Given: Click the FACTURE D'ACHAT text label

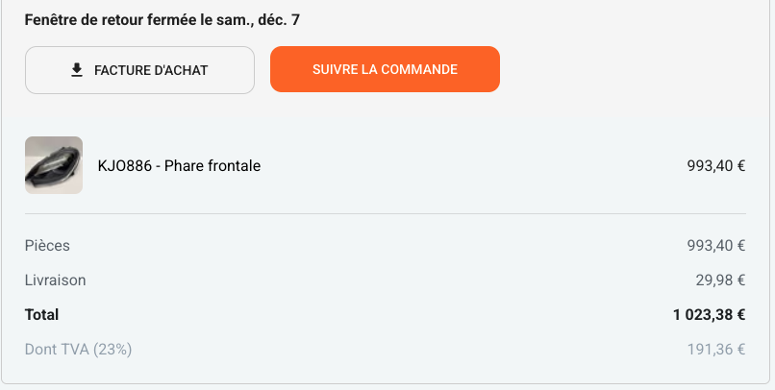Looking at the screenshot, I should pos(151,70).
